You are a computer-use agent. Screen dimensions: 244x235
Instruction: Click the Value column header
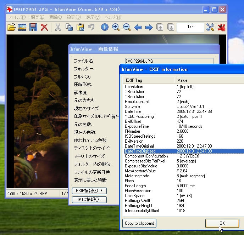209,80
